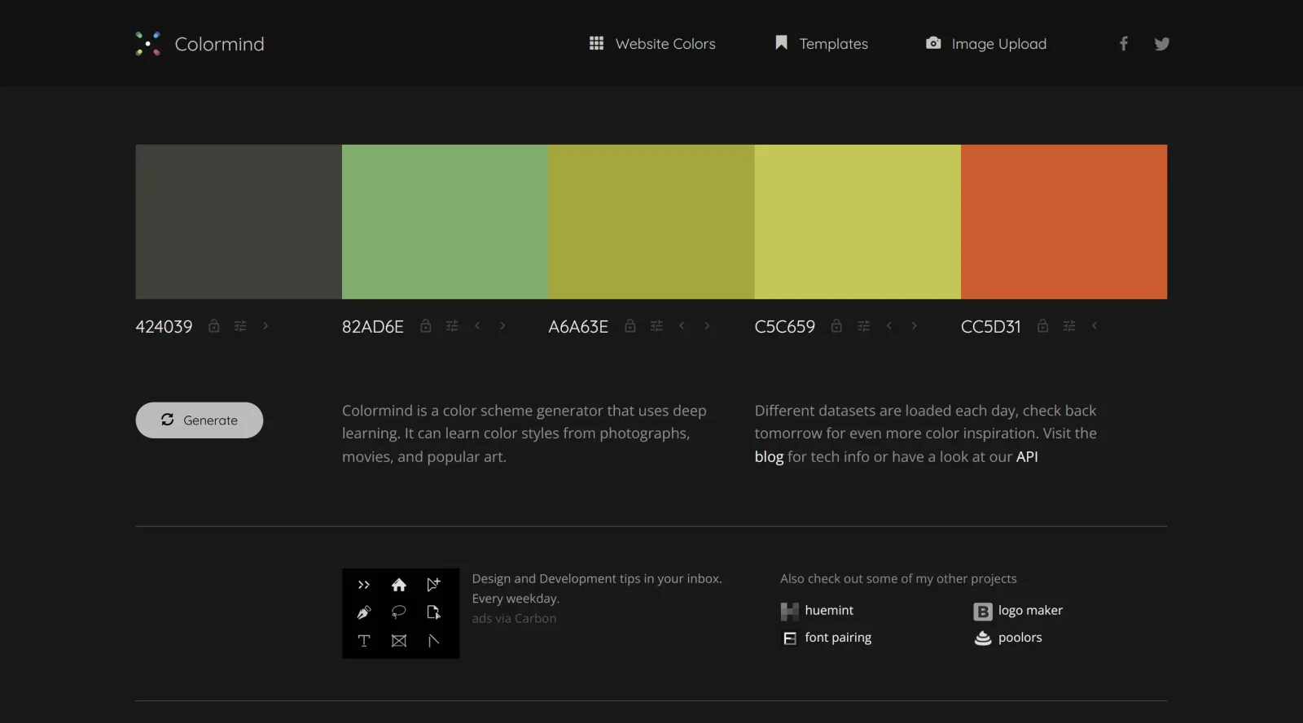Click the Carbon ad thumbnail image
This screenshot has width=1303, height=723.
tap(401, 613)
